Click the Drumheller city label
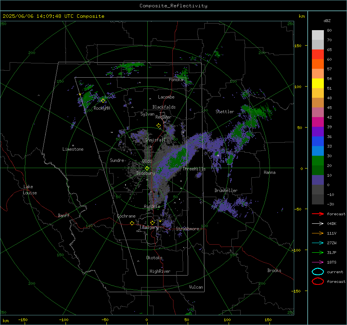Image resolution: width=347 pixels, height=325 pixels. pyautogui.click(x=226, y=191)
